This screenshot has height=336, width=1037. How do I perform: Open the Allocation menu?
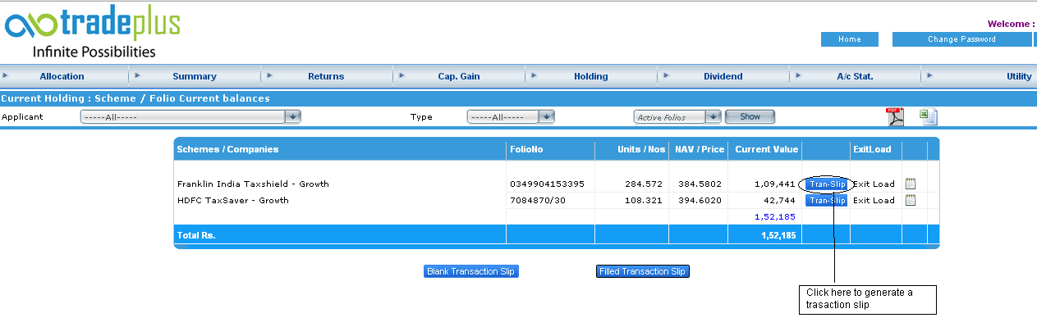[62, 76]
